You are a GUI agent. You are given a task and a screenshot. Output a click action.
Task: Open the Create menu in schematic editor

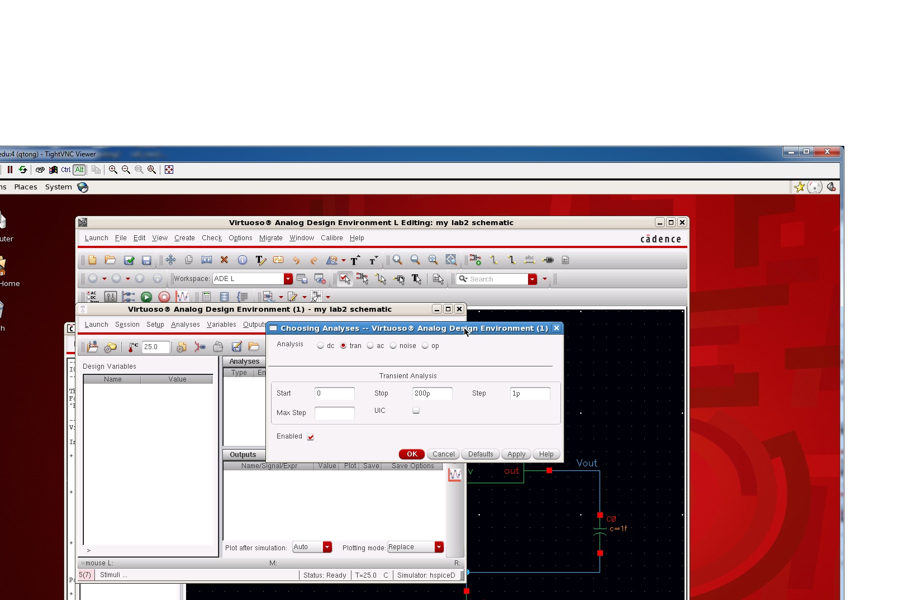coord(184,238)
